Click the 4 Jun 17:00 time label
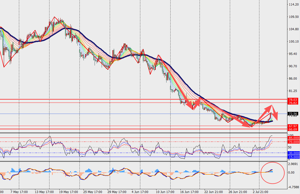 (x=140, y=192)
